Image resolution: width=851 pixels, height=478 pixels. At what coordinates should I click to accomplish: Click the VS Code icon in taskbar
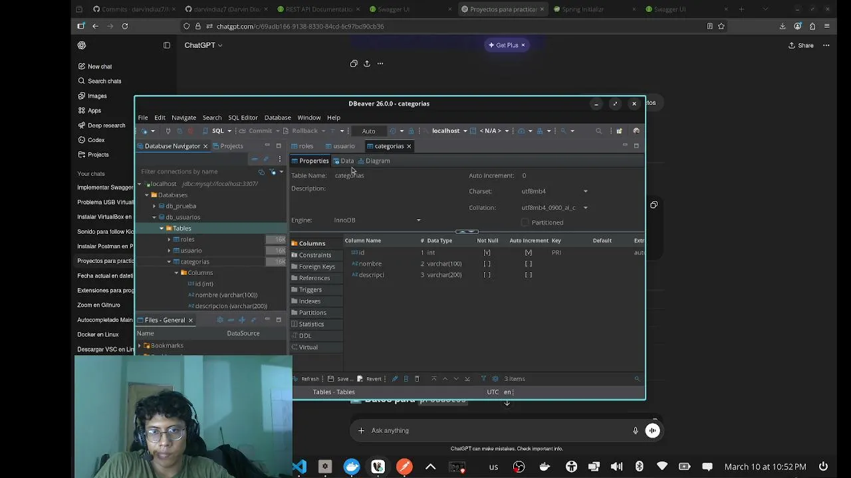click(x=300, y=467)
